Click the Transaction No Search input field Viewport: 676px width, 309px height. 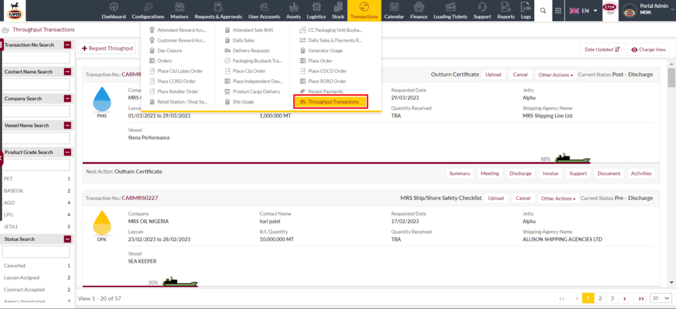pos(37,57)
